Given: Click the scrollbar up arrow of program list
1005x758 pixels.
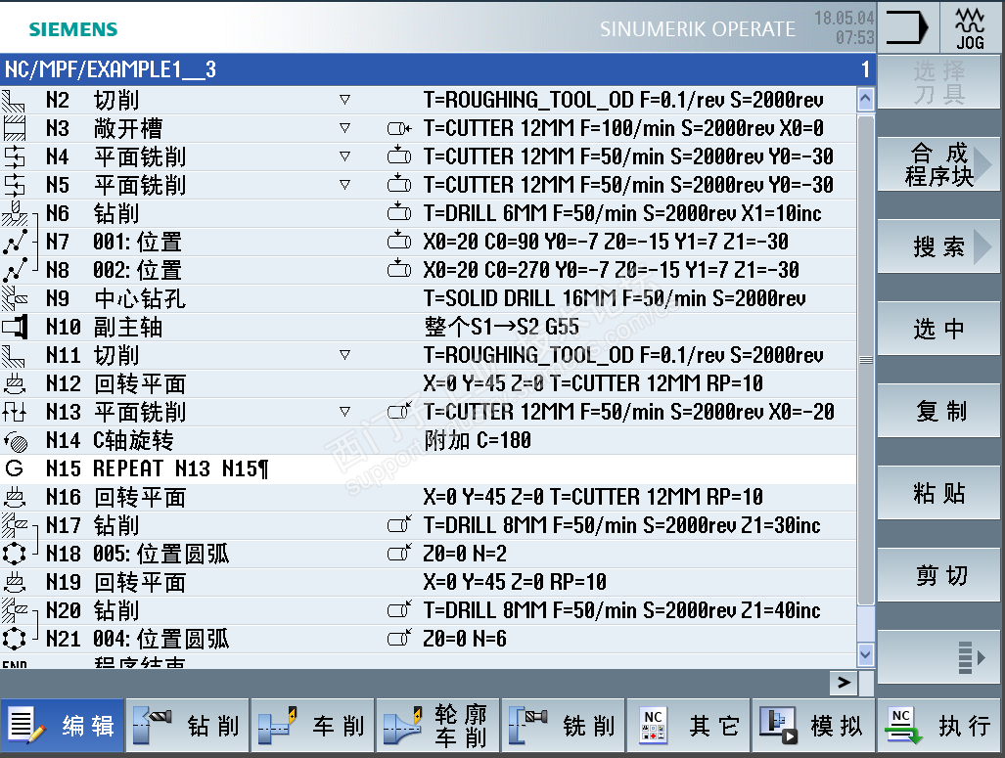Looking at the screenshot, I should (x=865, y=100).
